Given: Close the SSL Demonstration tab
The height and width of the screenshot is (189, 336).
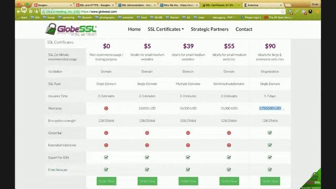Looking at the screenshot, I should click(x=155, y=5).
